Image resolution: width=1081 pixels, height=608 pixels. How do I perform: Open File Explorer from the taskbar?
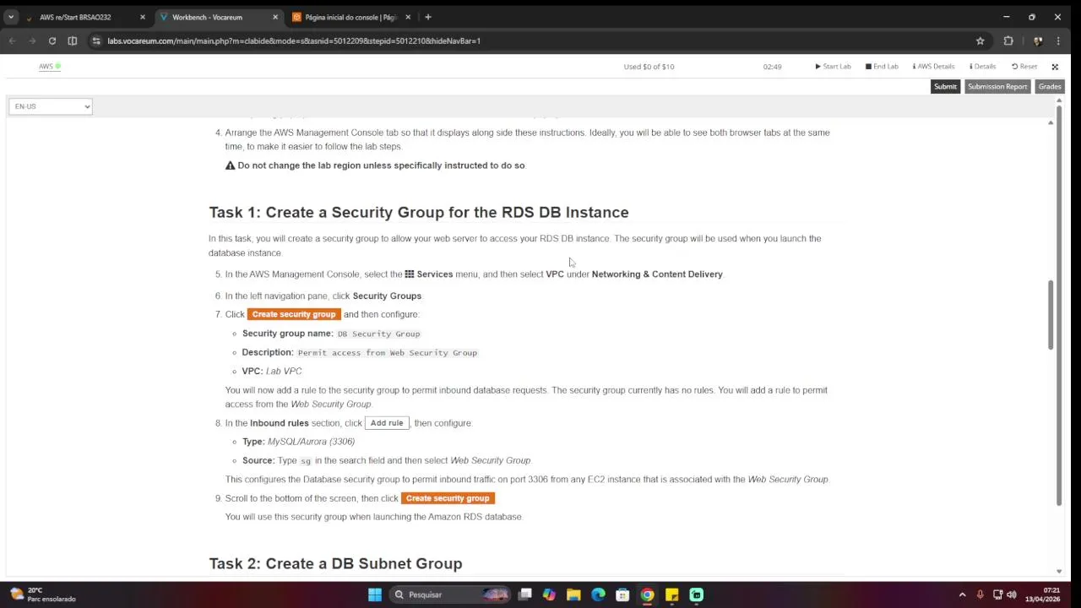(573, 594)
